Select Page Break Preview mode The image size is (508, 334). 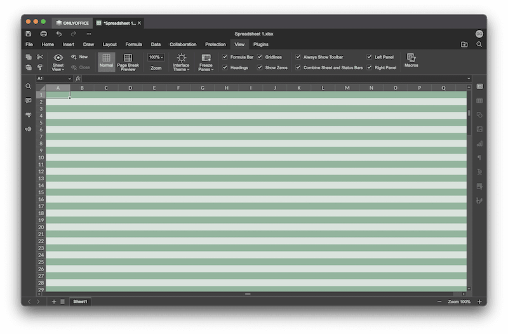coord(128,62)
